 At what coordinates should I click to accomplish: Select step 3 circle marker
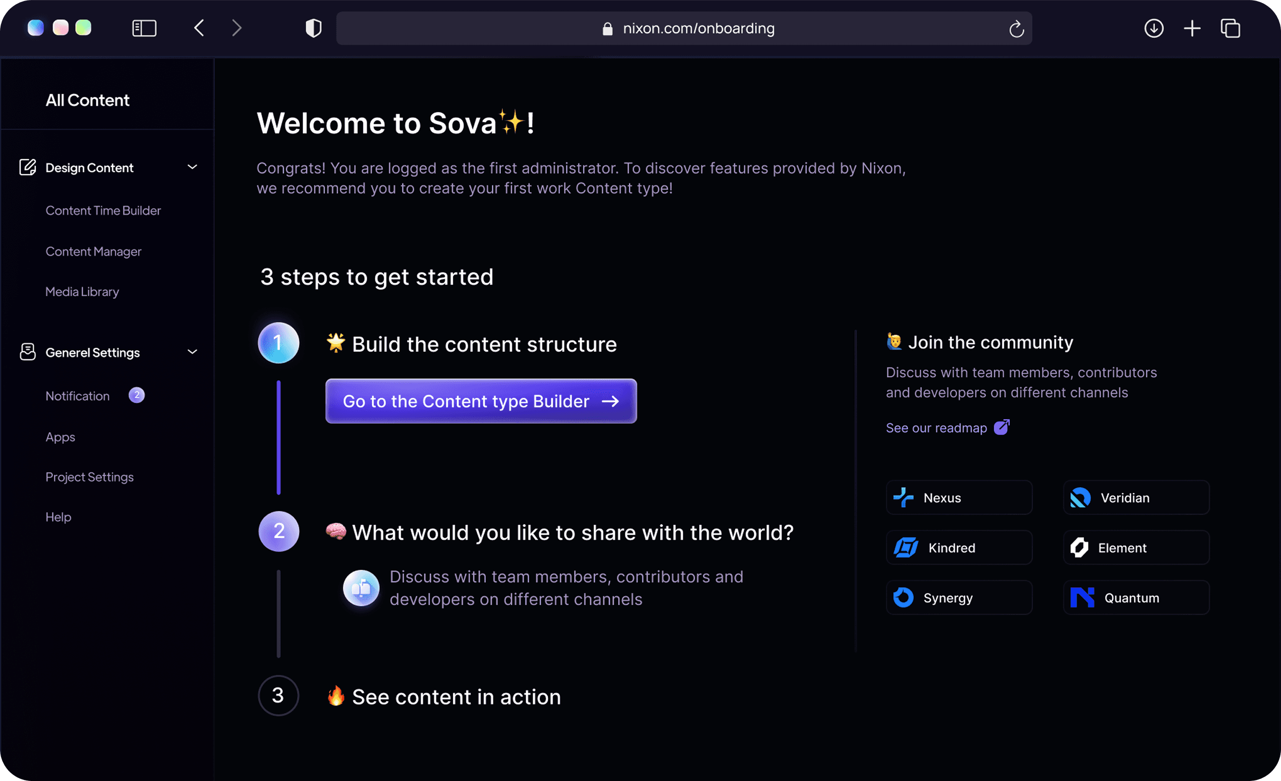point(279,695)
